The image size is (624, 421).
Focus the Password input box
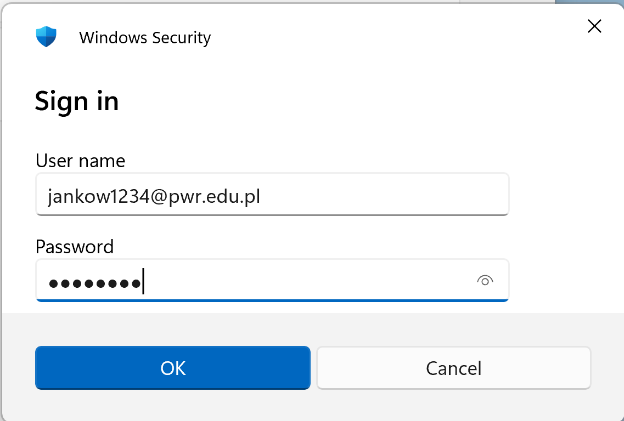[x=220, y=281]
